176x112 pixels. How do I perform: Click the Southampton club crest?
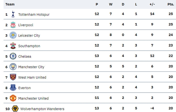[x=13, y=46]
